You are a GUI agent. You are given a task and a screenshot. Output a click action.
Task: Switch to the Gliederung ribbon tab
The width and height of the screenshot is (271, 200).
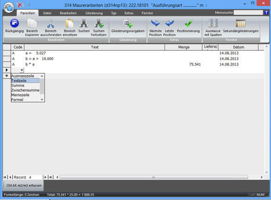94,13
